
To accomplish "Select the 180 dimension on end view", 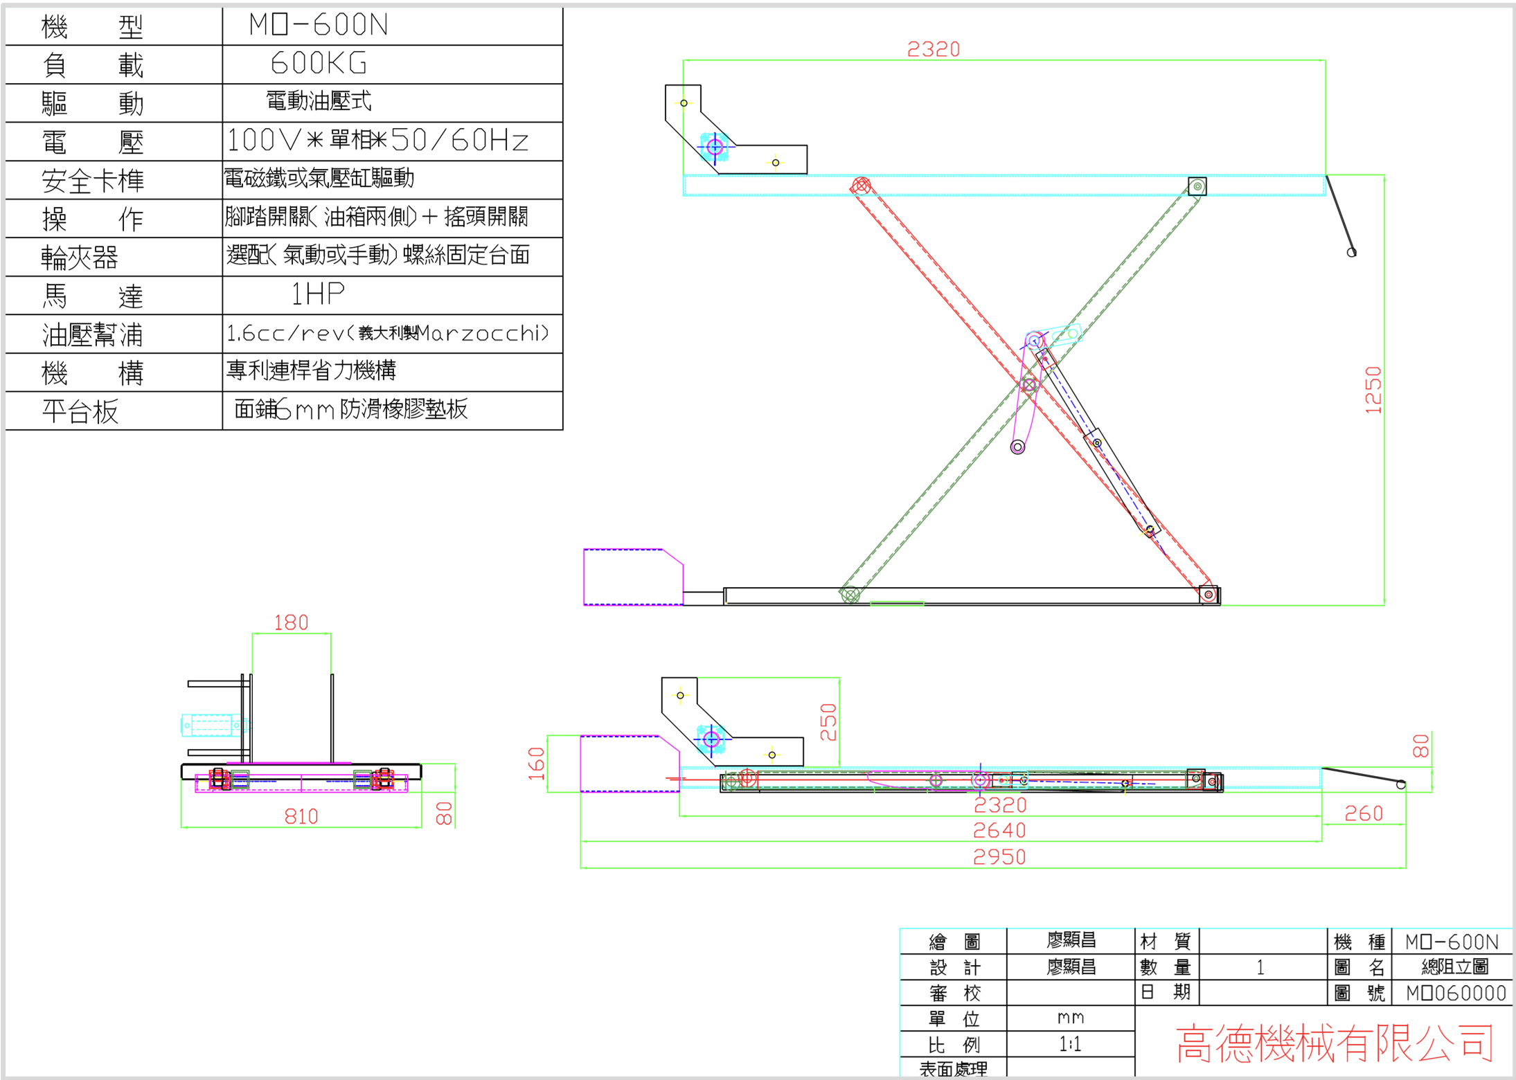I will pos(291,622).
